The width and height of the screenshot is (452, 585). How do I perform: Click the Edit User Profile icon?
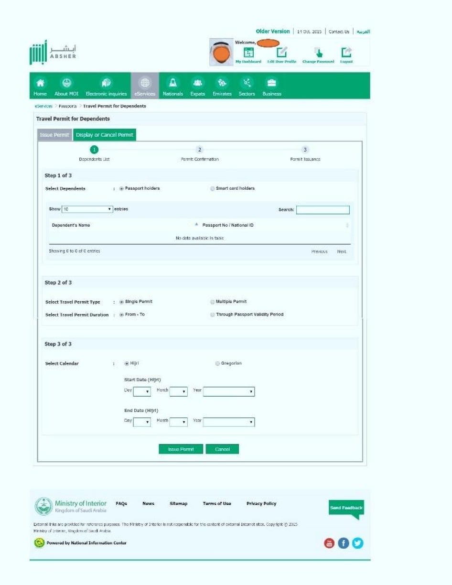tap(282, 53)
